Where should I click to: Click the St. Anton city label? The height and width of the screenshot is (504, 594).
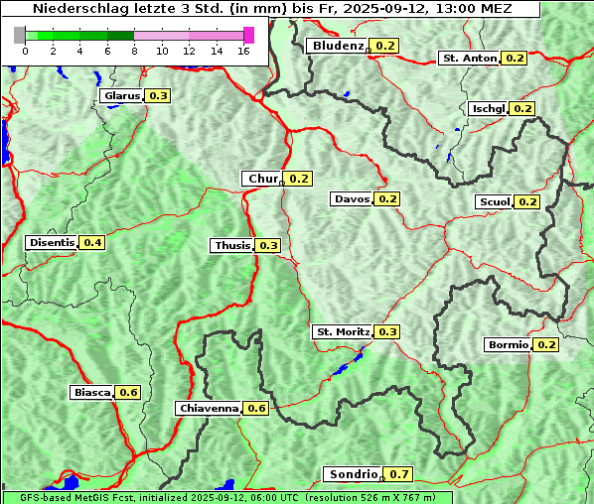(469, 59)
